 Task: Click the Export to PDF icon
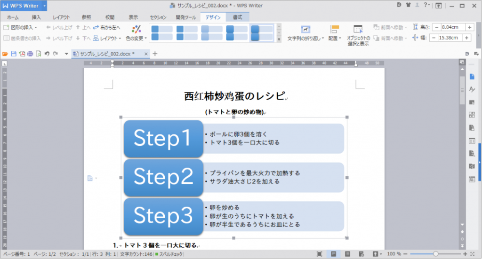click(x=22, y=54)
